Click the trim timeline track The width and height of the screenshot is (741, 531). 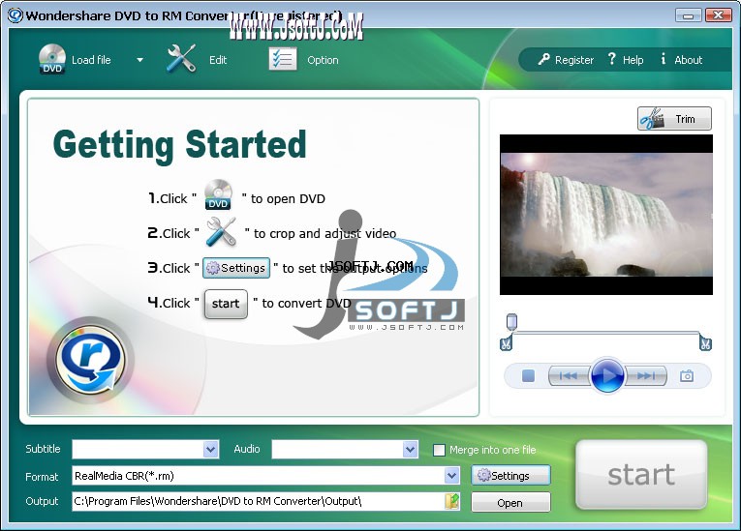(x=606, y=334)
